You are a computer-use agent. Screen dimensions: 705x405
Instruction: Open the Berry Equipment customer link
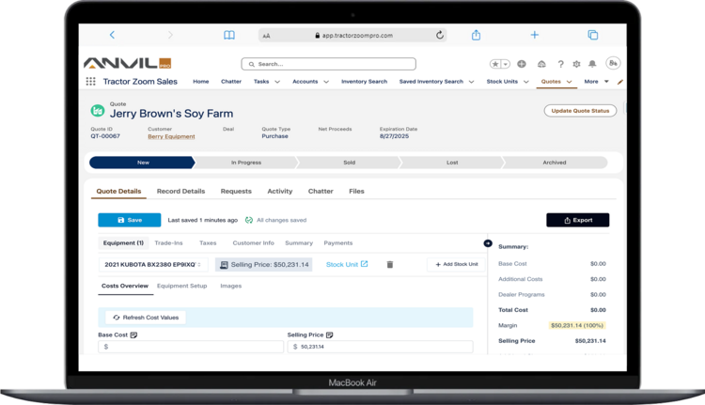[x=171, y=137]
